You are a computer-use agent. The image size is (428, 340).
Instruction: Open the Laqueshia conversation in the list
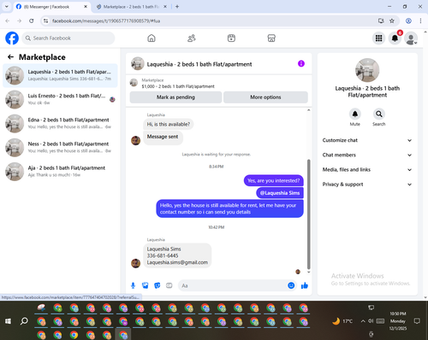tap(60, 75)
